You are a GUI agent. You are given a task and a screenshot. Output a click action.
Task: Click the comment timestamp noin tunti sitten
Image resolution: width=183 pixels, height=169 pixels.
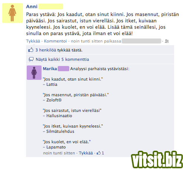click(59, 153)
